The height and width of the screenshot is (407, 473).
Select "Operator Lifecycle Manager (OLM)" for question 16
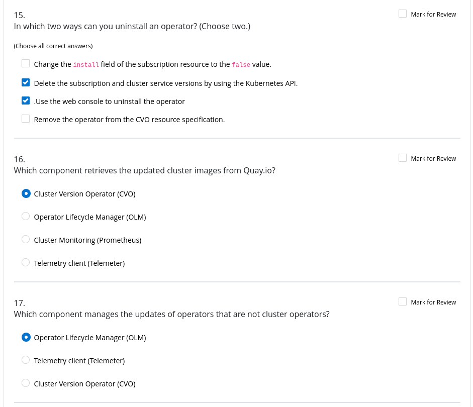26,216
